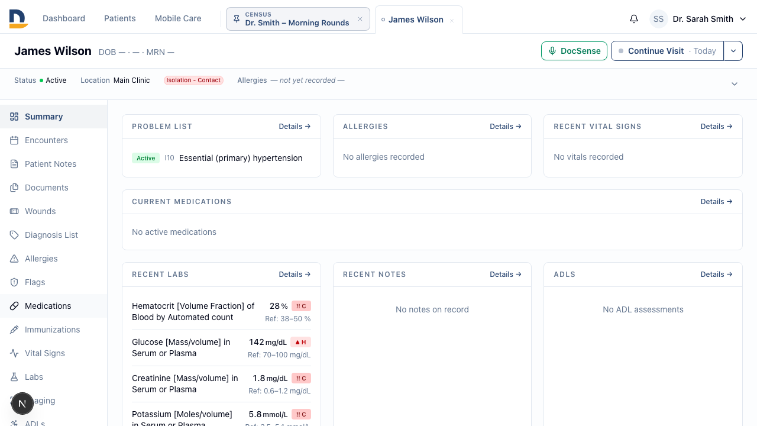Image resolution: width=757 pixels, height=426 pixels.
Task: Go to the Dashboard tab
Action: (x=64, y=18)
